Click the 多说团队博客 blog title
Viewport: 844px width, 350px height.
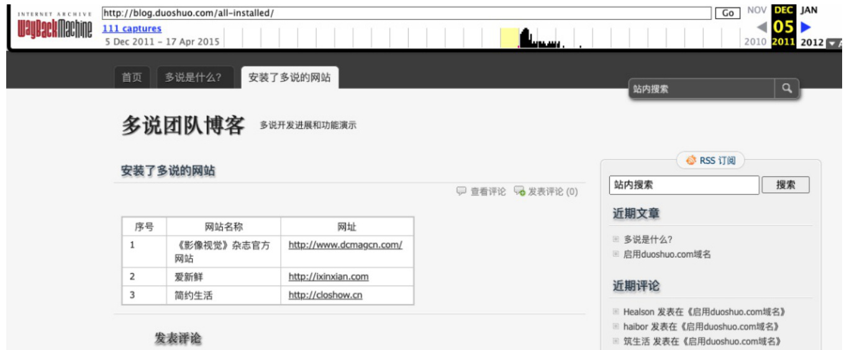[x=183, y=126]
